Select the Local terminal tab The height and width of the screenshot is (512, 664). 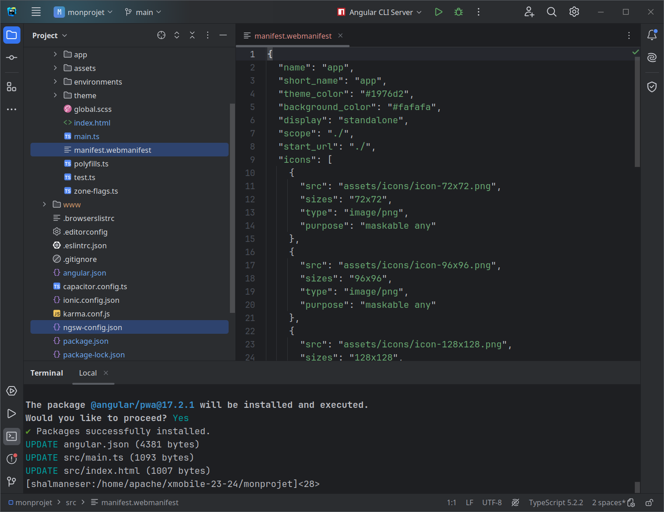[88, 373]
